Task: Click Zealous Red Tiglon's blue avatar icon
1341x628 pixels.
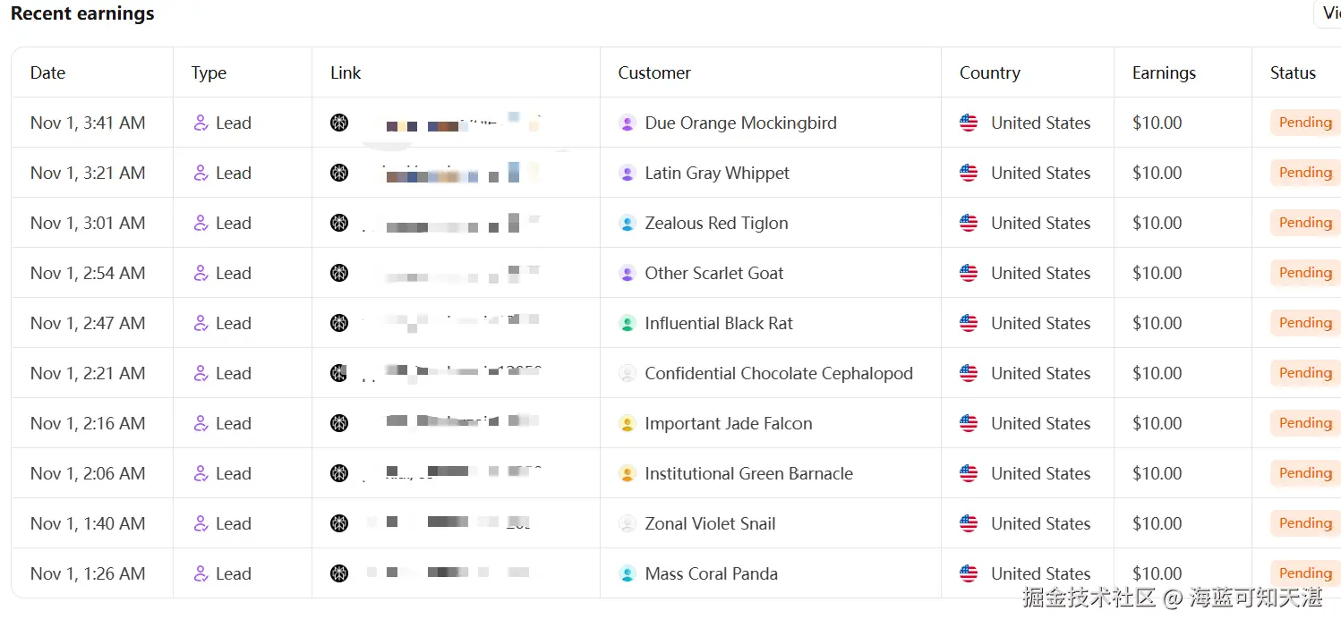Action: (628, 224)
